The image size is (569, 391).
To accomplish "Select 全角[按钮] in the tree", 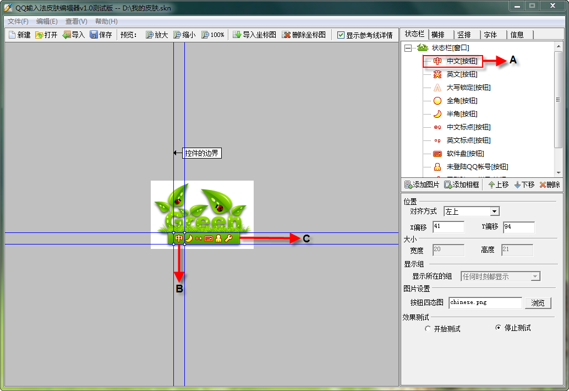I will [x=462, y=101].
